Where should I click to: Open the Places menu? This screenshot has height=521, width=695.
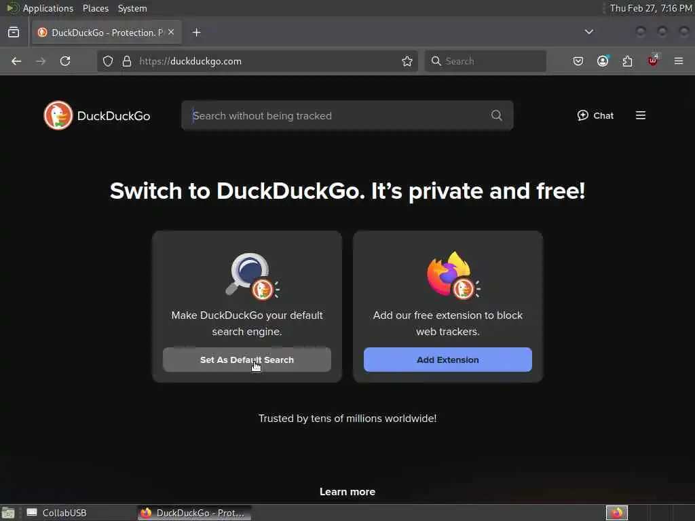point(96,8)
